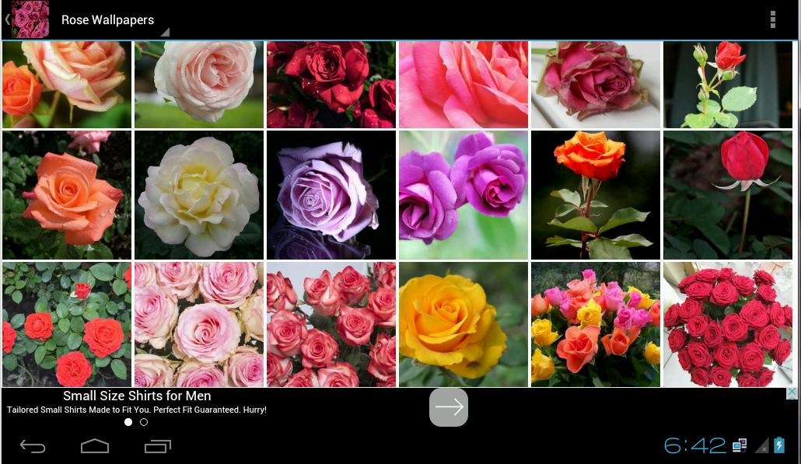Open the pink petals close-up wallpaper
Image resolution: width=801 pixels, height=464 pixels.
coord(463,85)
